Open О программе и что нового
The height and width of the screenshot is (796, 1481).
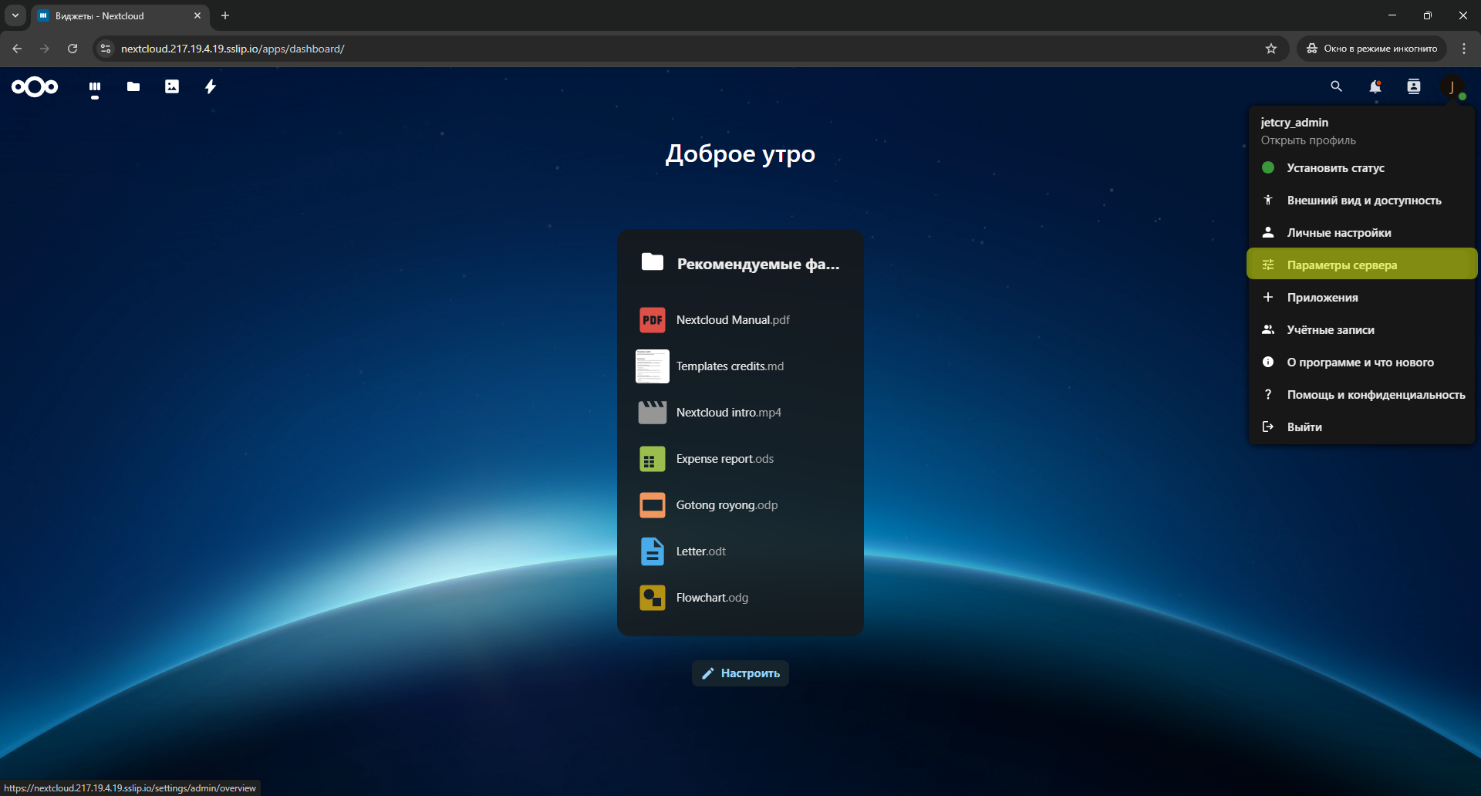(x=1361, y=363)
